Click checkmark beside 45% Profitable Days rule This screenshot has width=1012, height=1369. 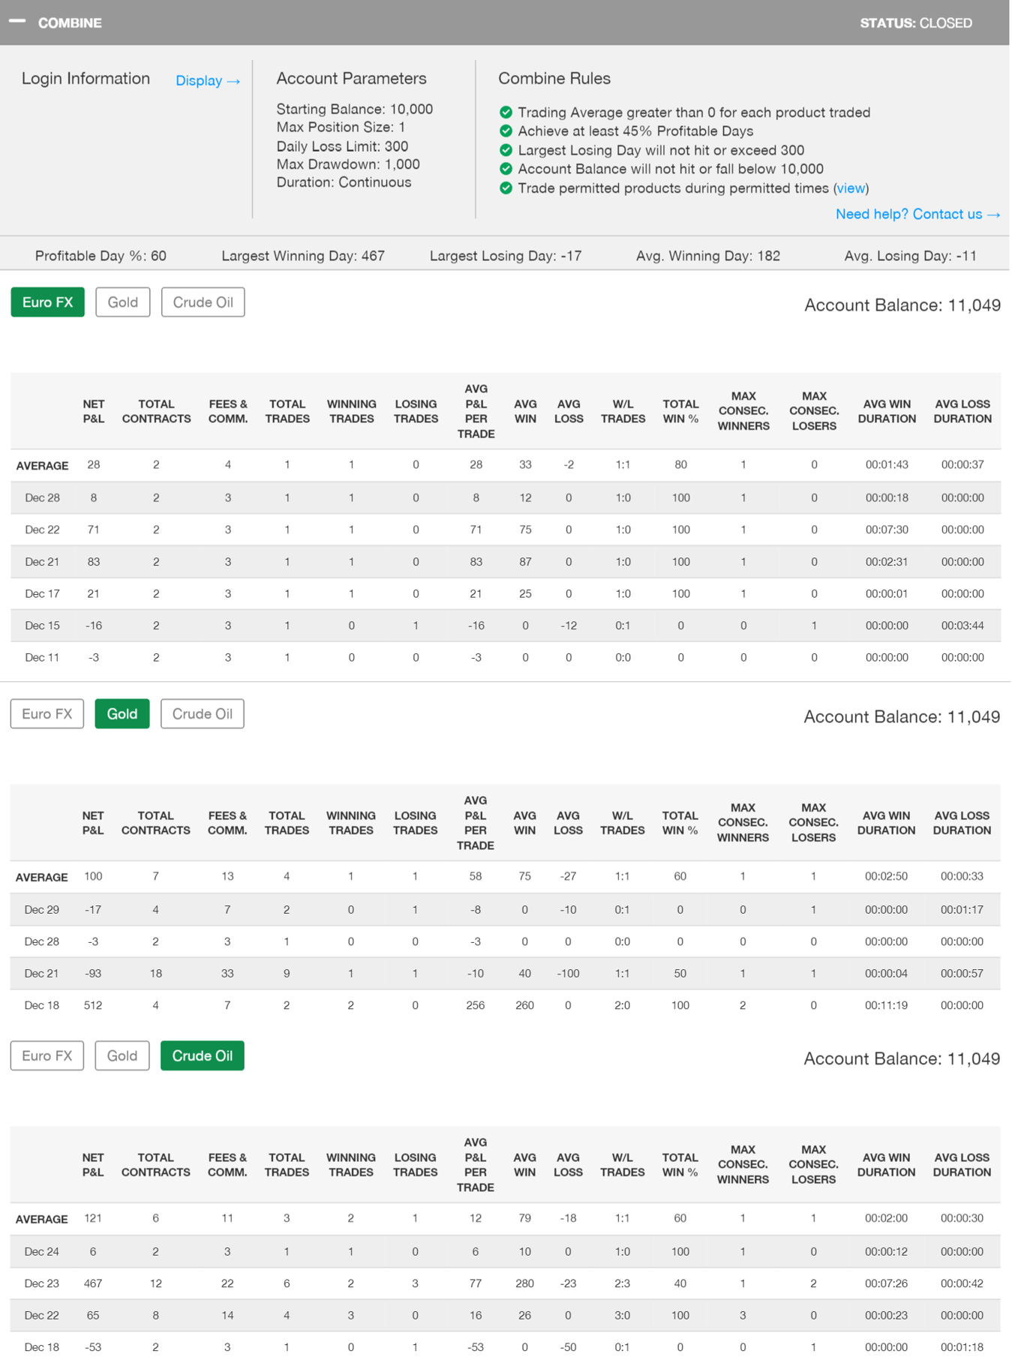(x=506, y=131)
